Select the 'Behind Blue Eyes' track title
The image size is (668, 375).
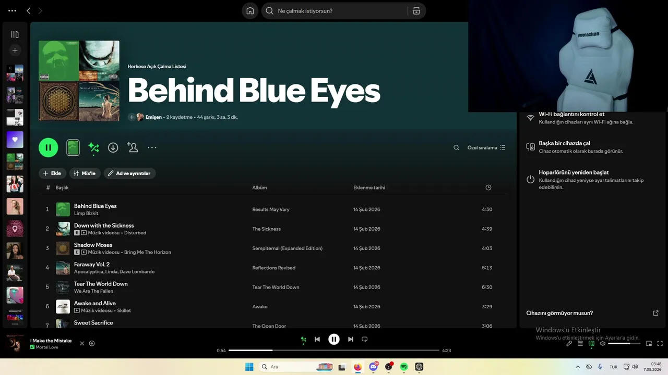coord(96,206)
